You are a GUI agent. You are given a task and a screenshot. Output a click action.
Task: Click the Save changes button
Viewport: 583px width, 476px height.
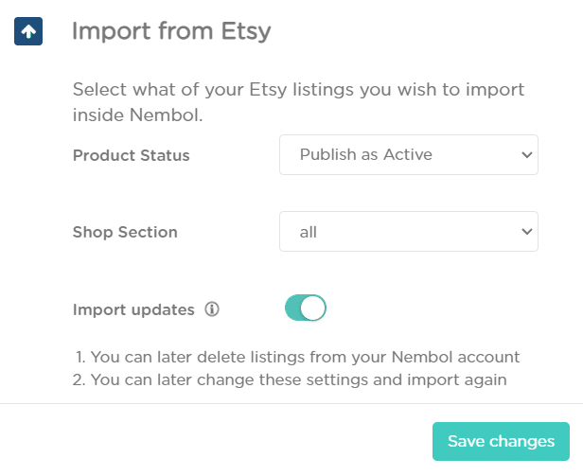click(501, 441)
